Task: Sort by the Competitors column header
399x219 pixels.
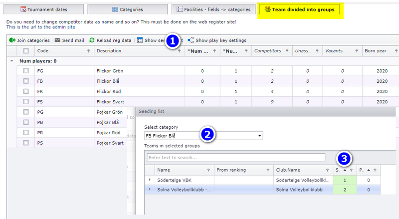Action: click(x=267, y=51)
